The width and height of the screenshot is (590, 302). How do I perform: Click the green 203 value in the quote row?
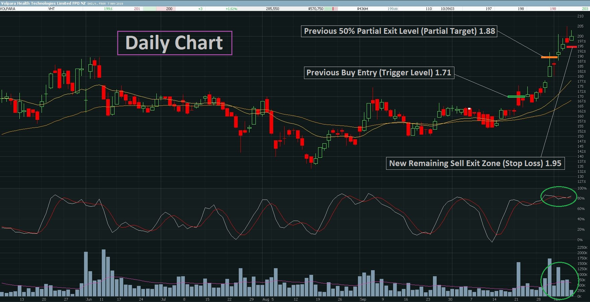coord(585,9)
